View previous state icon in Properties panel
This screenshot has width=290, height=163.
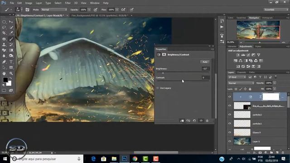pyautogui.click(x=188, y=121)
